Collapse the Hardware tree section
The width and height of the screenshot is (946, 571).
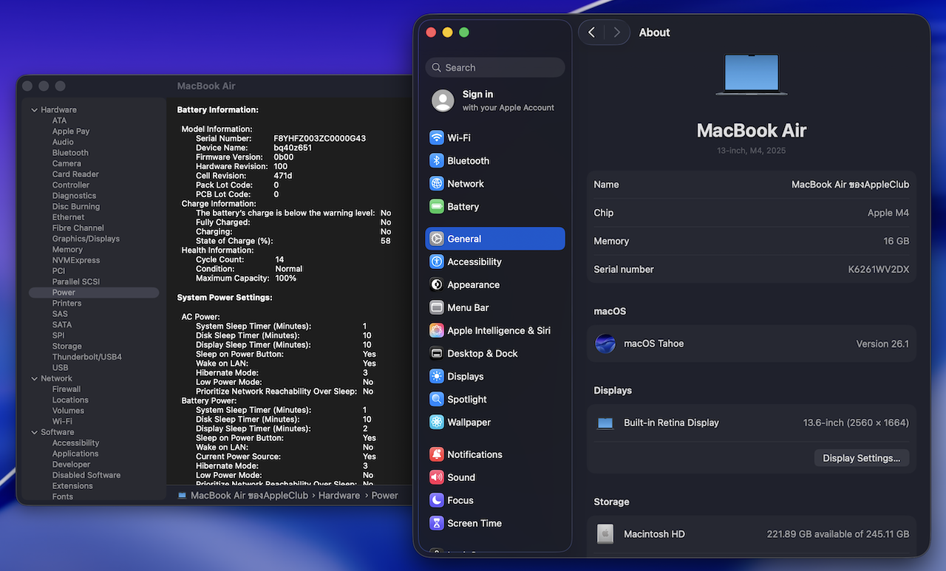(34, 110)
